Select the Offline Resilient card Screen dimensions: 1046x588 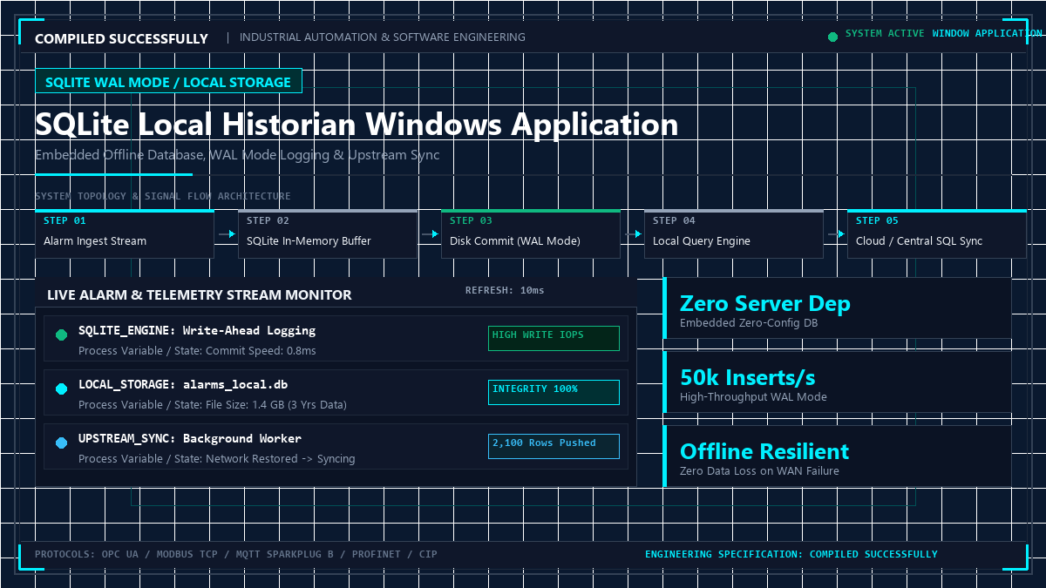(x=838, y=456)
